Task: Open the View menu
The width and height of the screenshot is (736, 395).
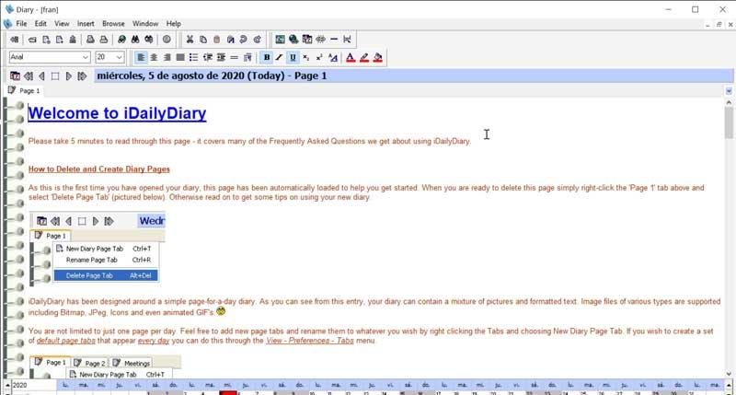Action: (x=62, y=24)
